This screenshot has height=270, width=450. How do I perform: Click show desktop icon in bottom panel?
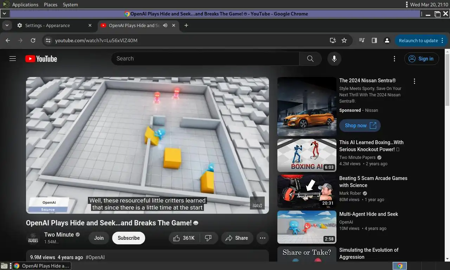[x=4, y=266]
